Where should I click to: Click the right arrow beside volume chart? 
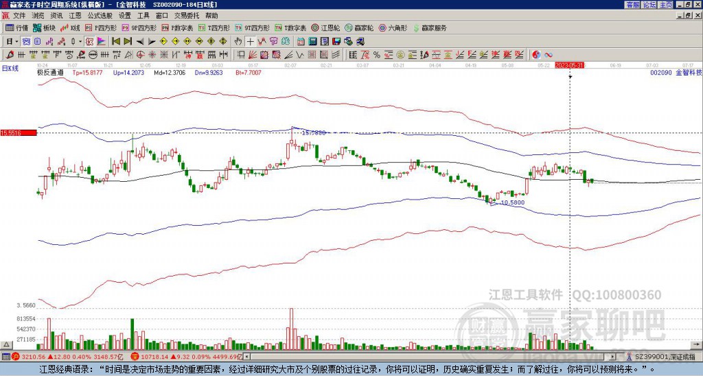pyautogui.click(x=696, y=344)
